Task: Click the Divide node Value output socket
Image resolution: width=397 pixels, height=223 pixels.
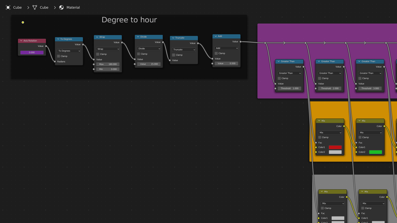Action: click(x=163, y=42)
